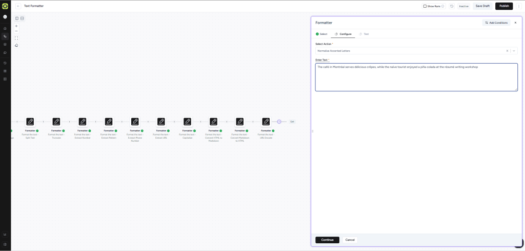Image resolution: width=525 pixels, height=251 pixels.
Task: Clear the Normalize Accented Letters selection
Action: (507, 51)
